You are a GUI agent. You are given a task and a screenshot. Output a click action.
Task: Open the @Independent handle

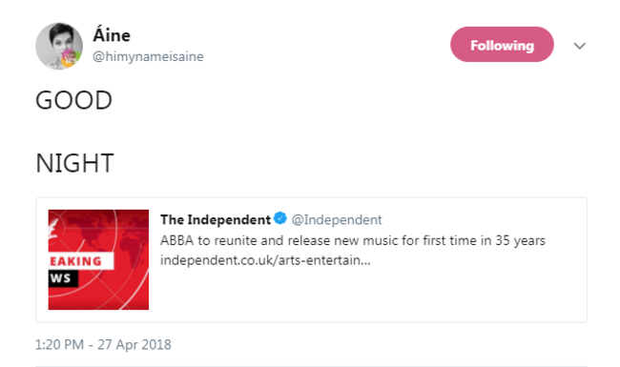[337, 219]
